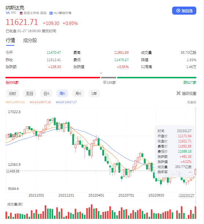
Task: Switch to the 成分股 tab
Action: point(30,40)
